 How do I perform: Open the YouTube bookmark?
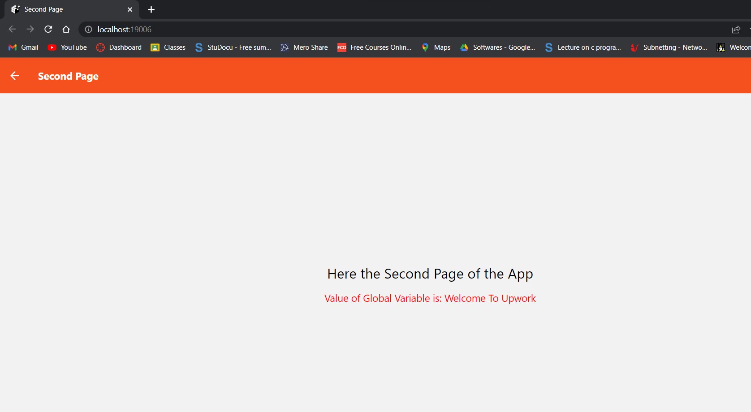pos(67,47)
